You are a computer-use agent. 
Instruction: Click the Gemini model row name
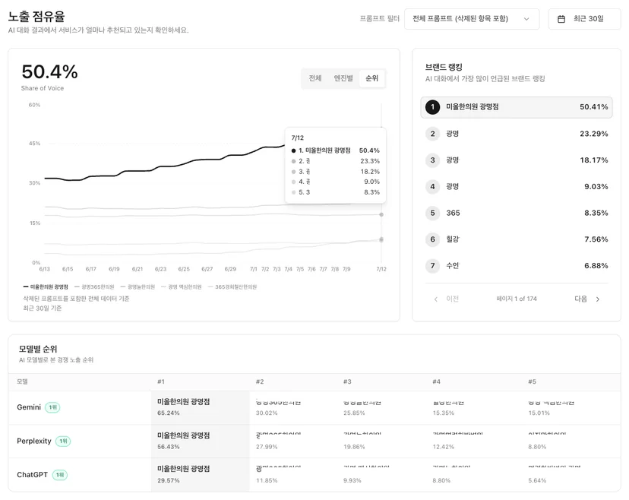[29, 407]
